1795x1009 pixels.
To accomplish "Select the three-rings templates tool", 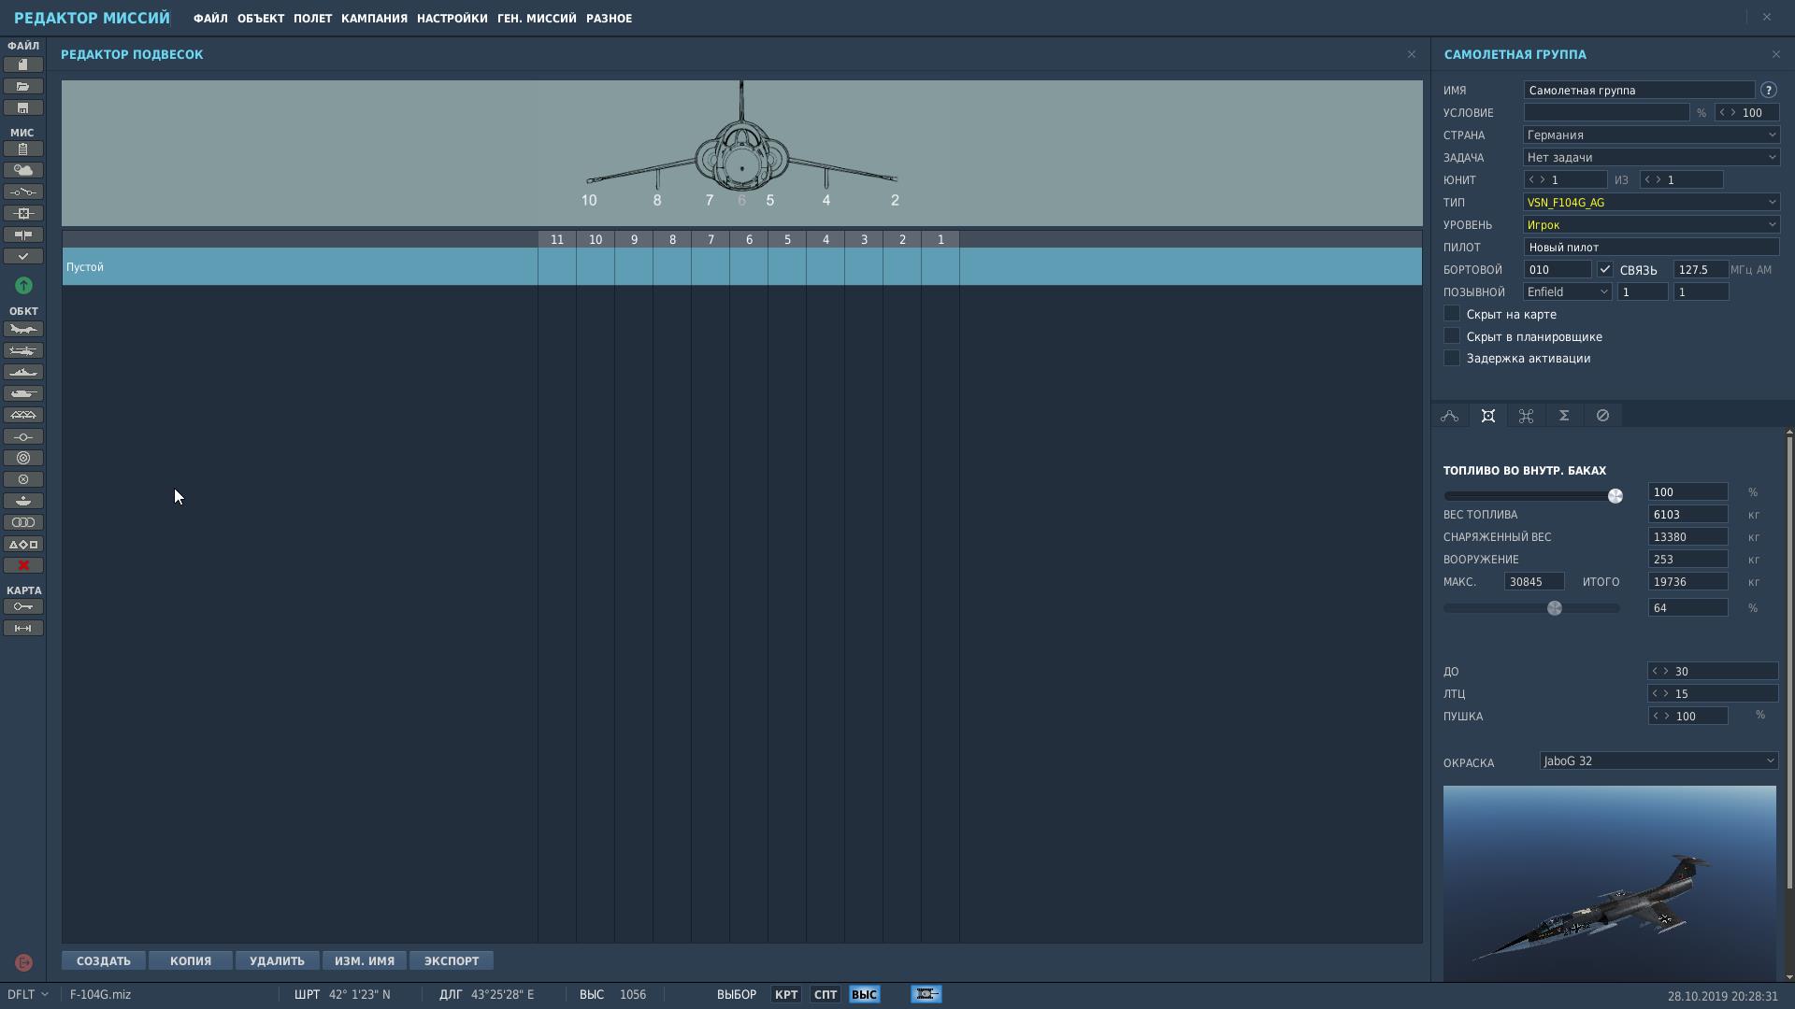I will pos(23,522).
